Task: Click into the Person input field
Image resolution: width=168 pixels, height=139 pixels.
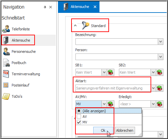Action: click(117, 57)
